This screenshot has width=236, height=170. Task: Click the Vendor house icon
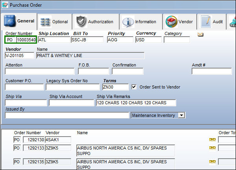[171, 22]
